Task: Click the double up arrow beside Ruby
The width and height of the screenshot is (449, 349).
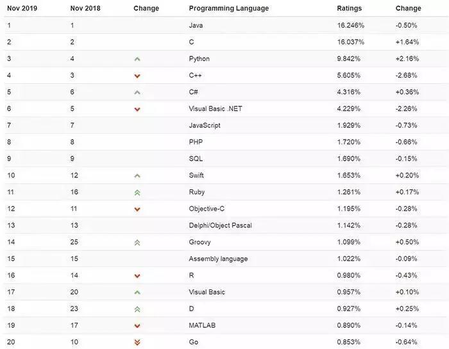Action: (x=137, y=192)
